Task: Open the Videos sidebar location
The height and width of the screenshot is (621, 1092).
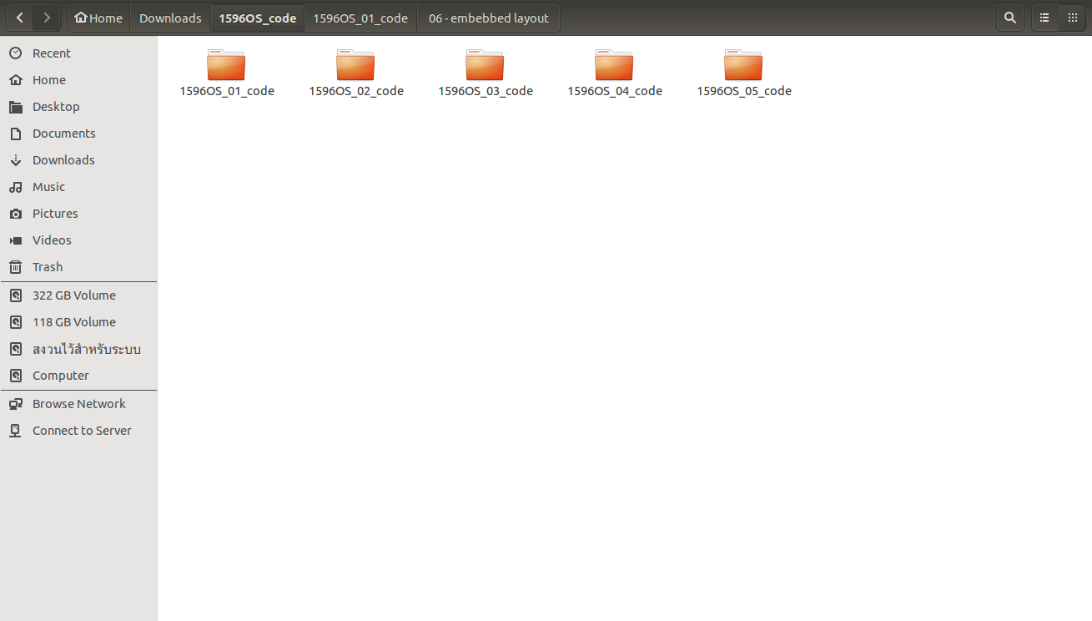Action: coord(50,240)
